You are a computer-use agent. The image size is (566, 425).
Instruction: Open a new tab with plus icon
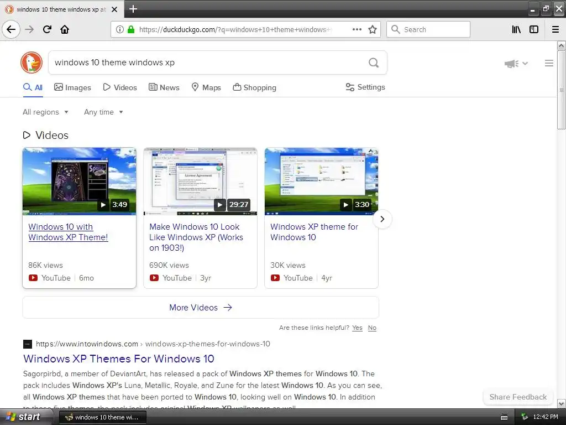tap(133, 9)
